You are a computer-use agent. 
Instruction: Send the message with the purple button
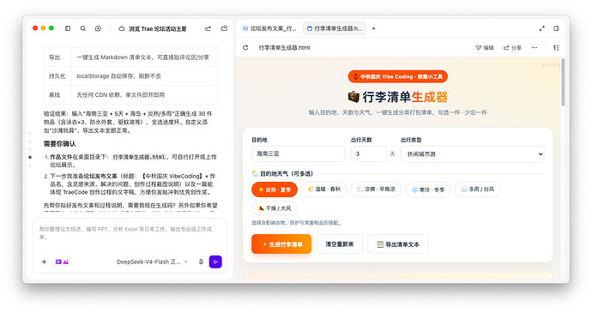point(215,262)
